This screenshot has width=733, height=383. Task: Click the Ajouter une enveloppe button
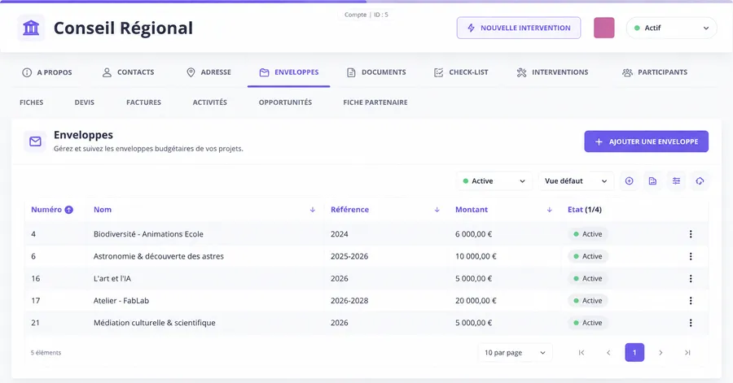pyautogui.click(x=646, y=141)
